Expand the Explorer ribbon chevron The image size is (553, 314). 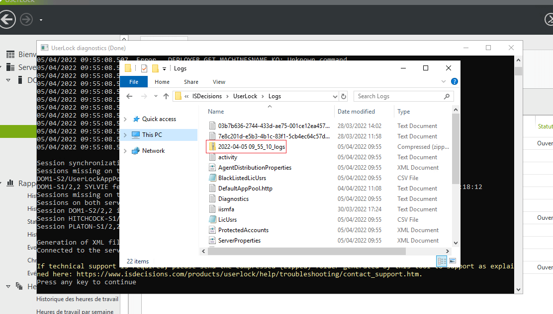[443, 81]
